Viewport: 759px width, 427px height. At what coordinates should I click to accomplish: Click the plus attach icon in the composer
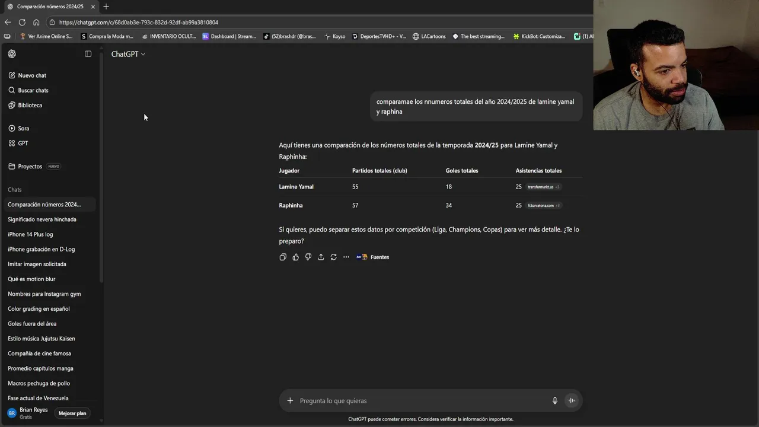pyautogui.click(x=290, y=400)
